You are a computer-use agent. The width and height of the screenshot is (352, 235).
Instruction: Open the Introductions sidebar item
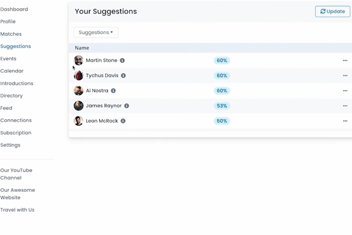17,84
